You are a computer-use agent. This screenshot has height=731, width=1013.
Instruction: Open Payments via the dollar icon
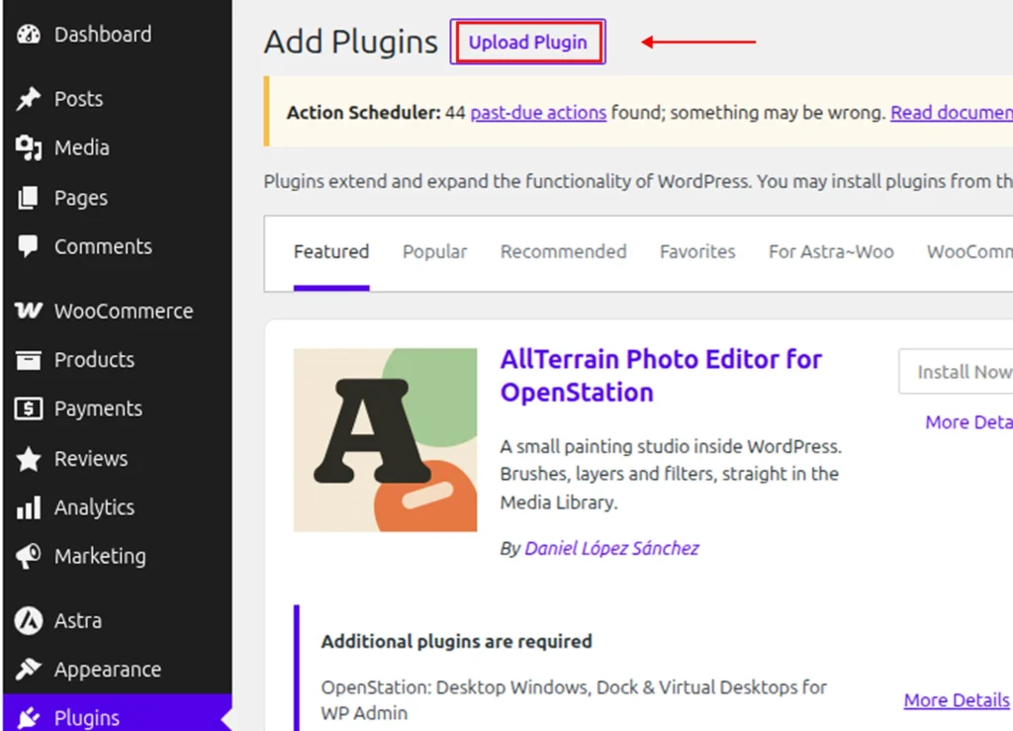click(29, 409)
